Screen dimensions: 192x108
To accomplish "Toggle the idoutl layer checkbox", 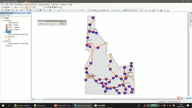I will [x=5, y=41].
